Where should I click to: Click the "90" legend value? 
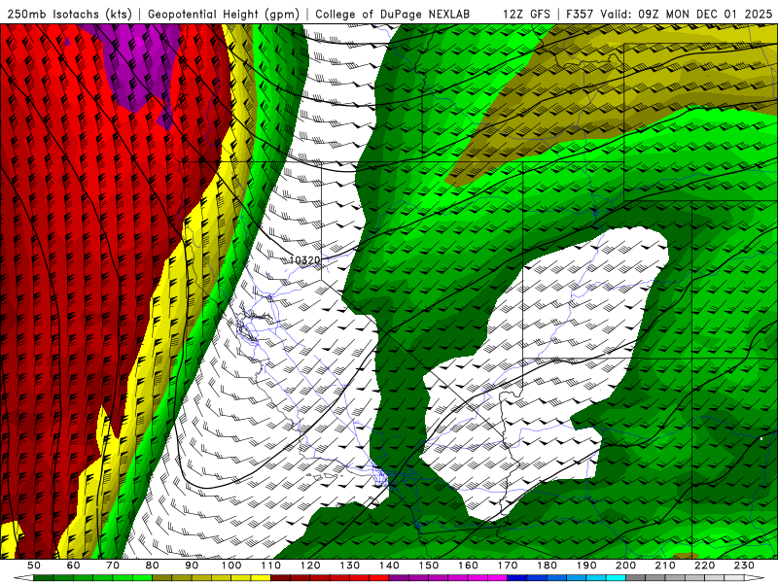click(192, 566)
